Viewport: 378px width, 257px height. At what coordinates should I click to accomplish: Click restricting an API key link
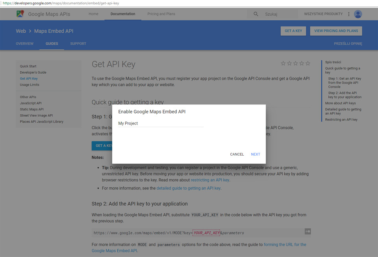click(x=210, y=180)
